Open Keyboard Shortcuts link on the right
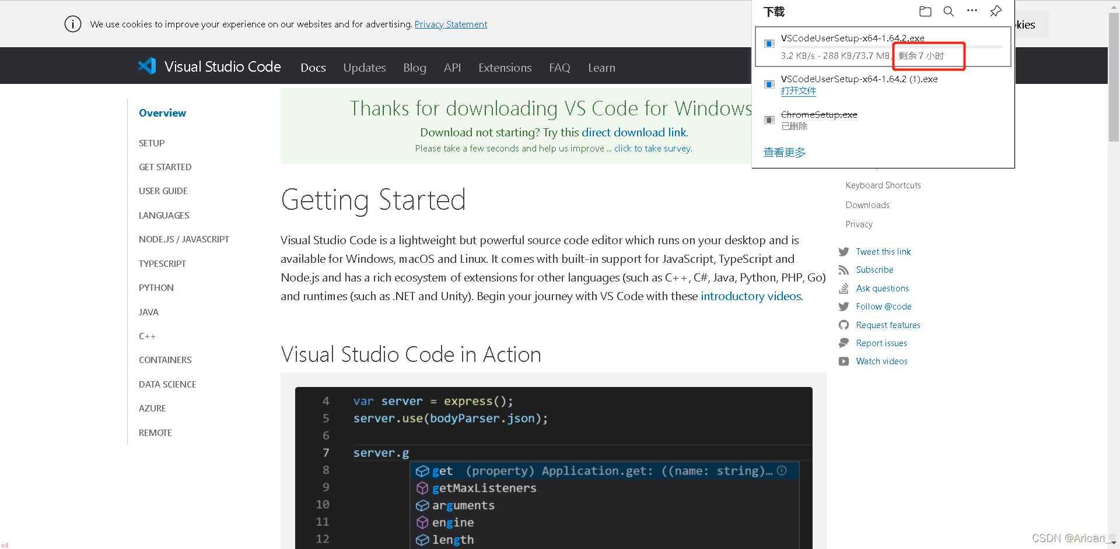1120x549 pixels. 883,185
